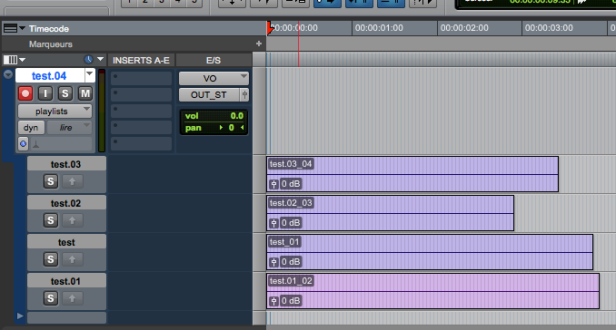The width and height of the screenshot is (616, 330).
Task: Open the playlists track view dropdown
Action: coord(55,112)
